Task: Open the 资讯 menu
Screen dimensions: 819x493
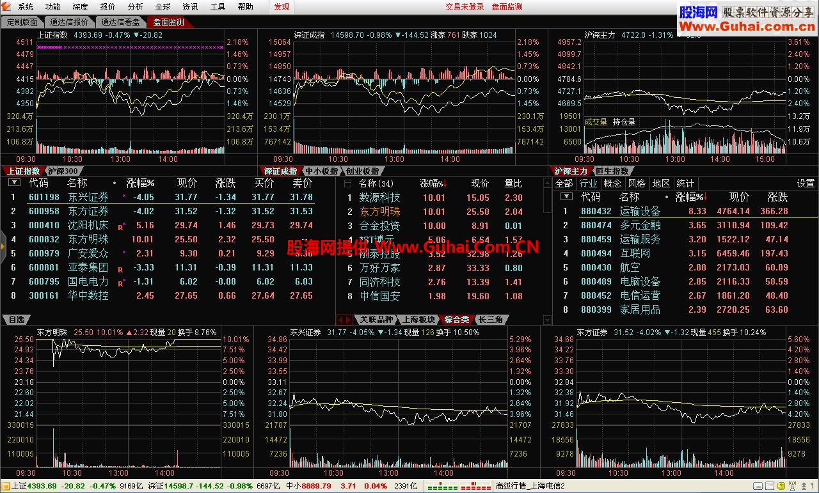Action: point(190,7)
